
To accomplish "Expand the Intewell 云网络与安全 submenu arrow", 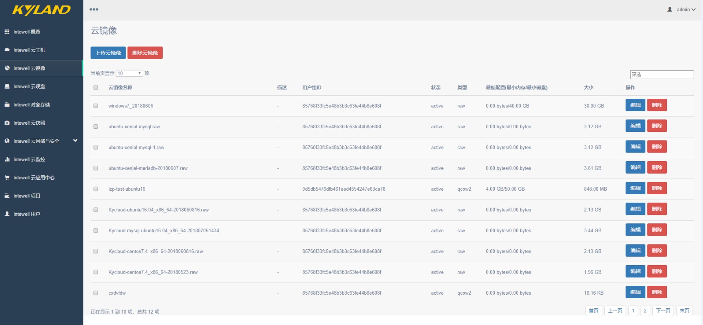I will click(75, 140).
